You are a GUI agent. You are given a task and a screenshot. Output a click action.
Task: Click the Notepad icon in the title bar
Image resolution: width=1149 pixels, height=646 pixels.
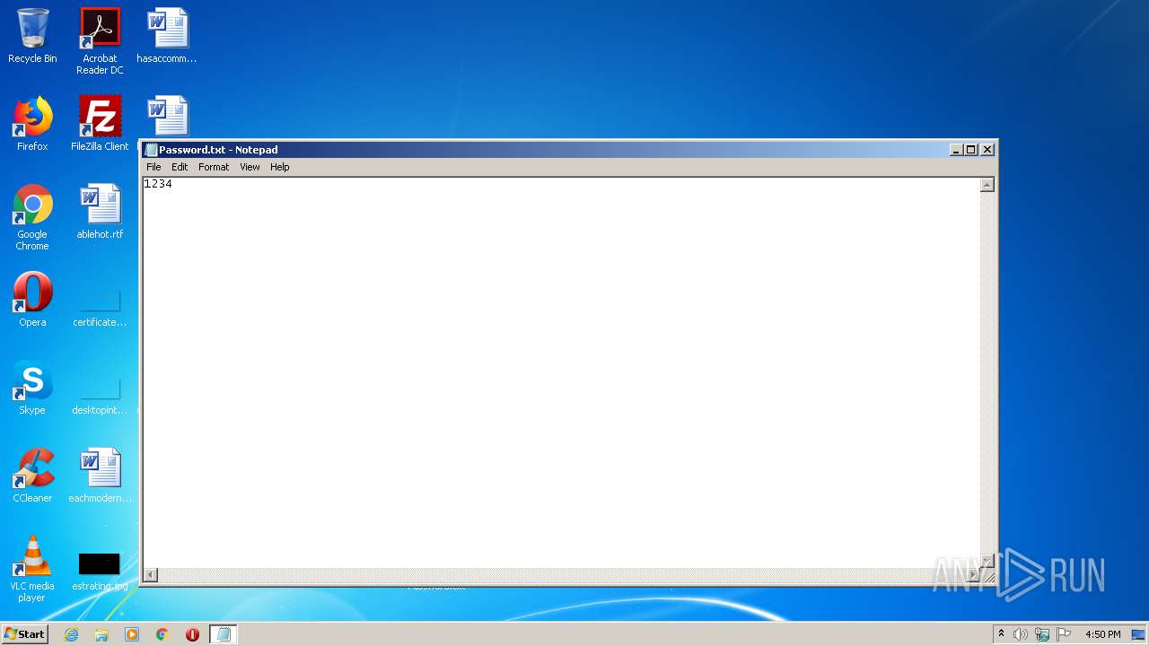click(152, 150)
